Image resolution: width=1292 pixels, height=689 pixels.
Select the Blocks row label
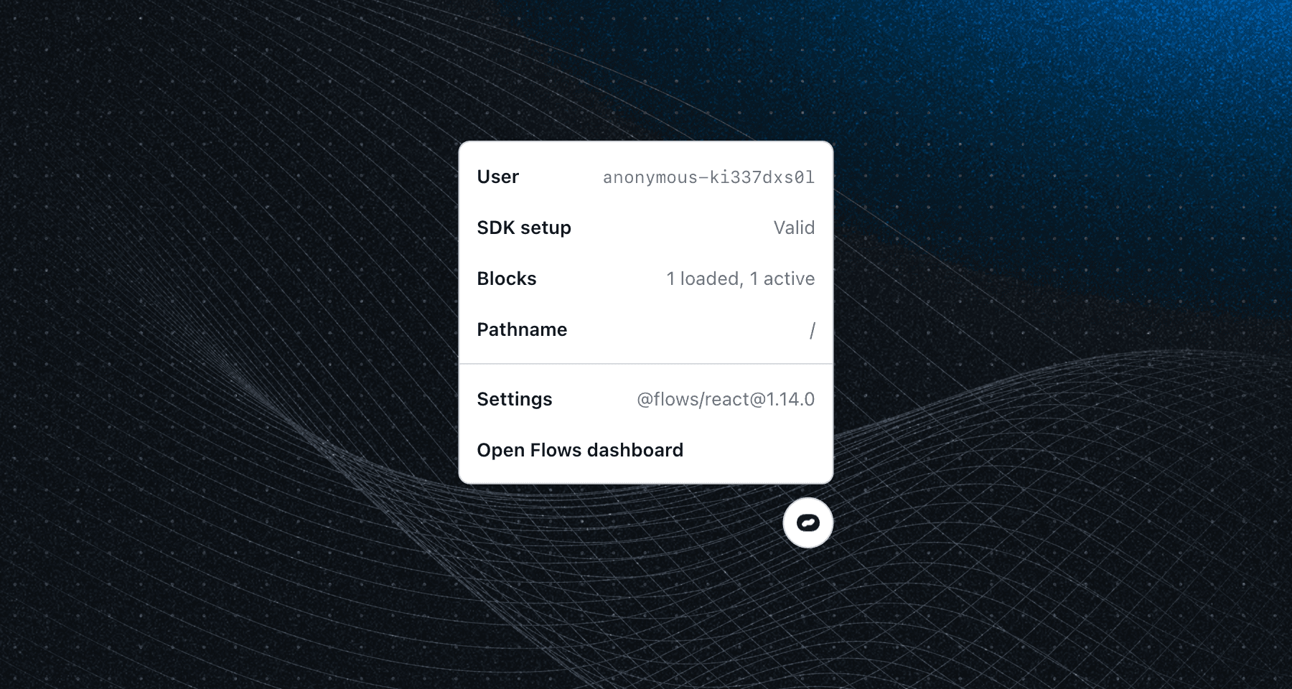coord(507,278)
